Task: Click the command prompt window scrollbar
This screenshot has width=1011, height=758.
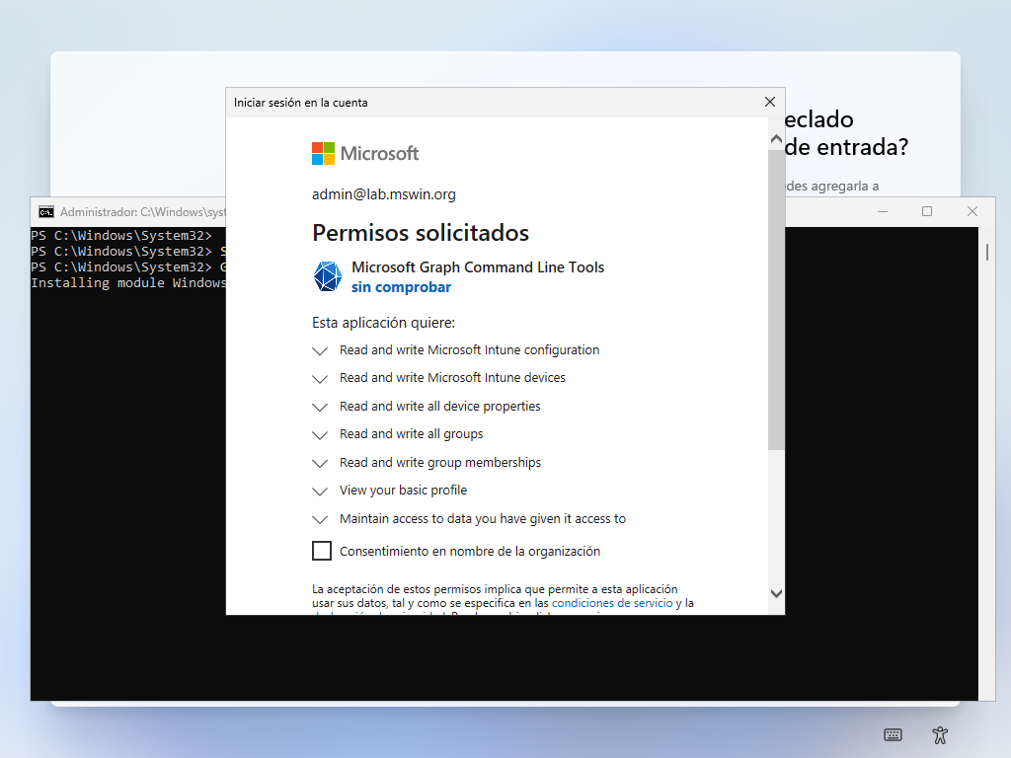Action: pos(987,252)
